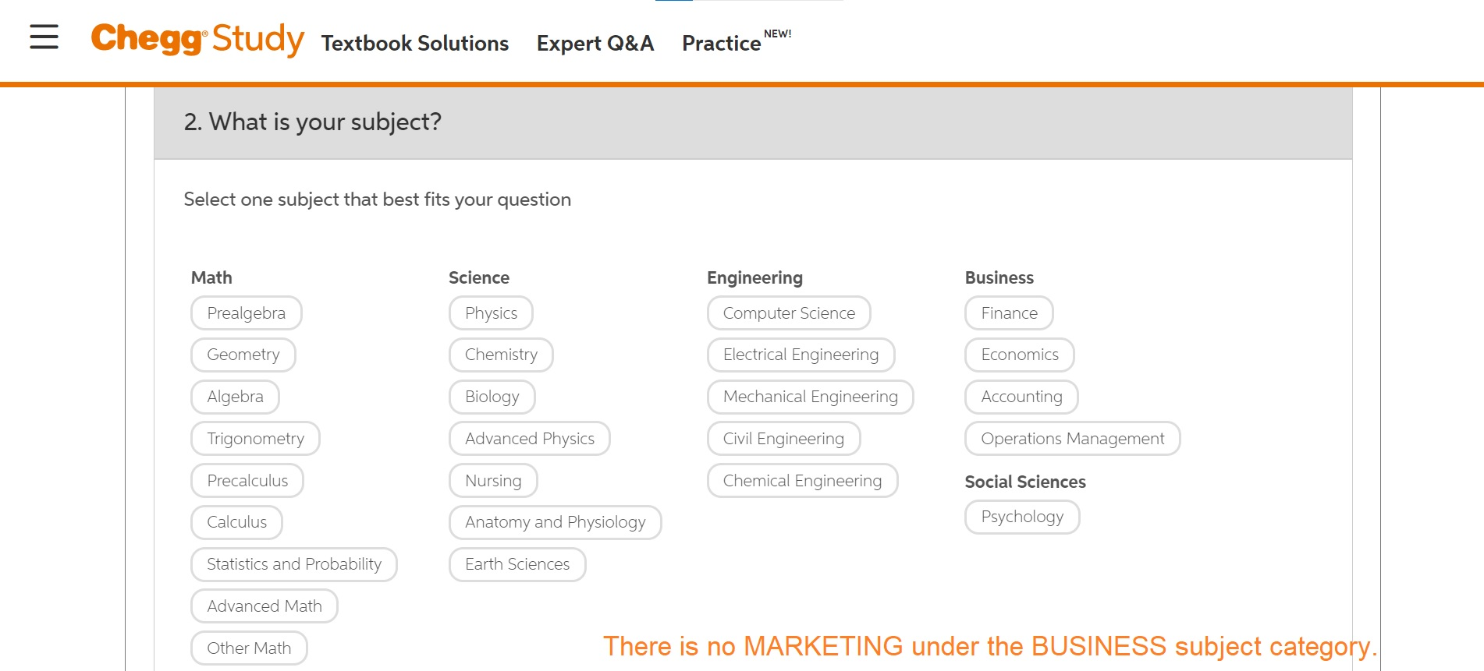Select Earth Sciences
Viewport: 1484px width, 671px height.
(x=517, y=563)
